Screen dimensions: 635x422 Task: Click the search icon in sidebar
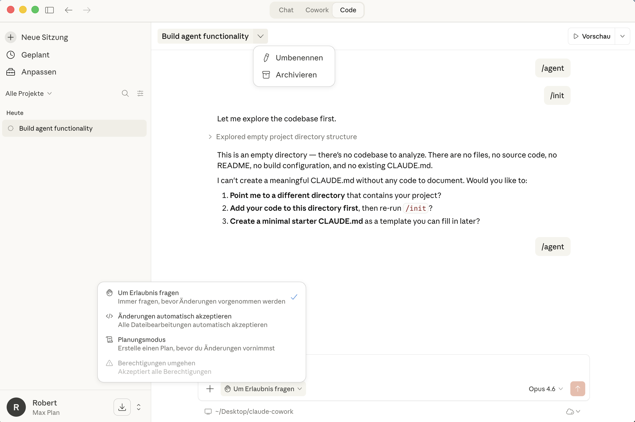coord(125,93)
